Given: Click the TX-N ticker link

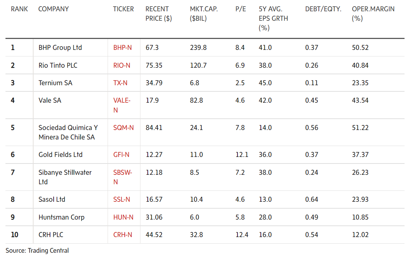Looking at the screenshot, I should coord(120,83).
